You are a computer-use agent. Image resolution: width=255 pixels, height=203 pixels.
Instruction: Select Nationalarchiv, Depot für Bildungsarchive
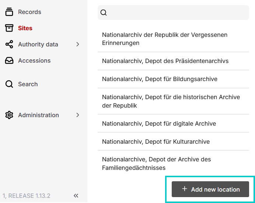pyautogui.click(x=160, y=79)
